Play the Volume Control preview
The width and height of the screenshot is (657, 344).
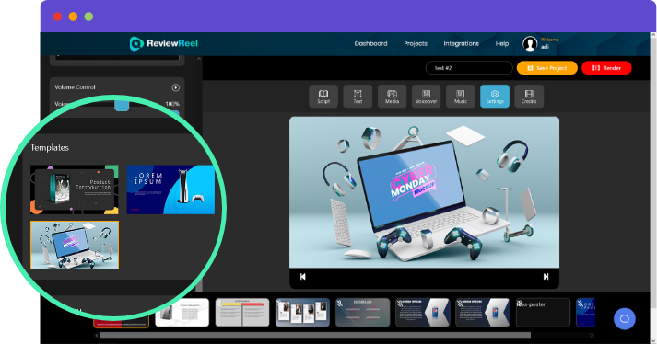(176, 87)
